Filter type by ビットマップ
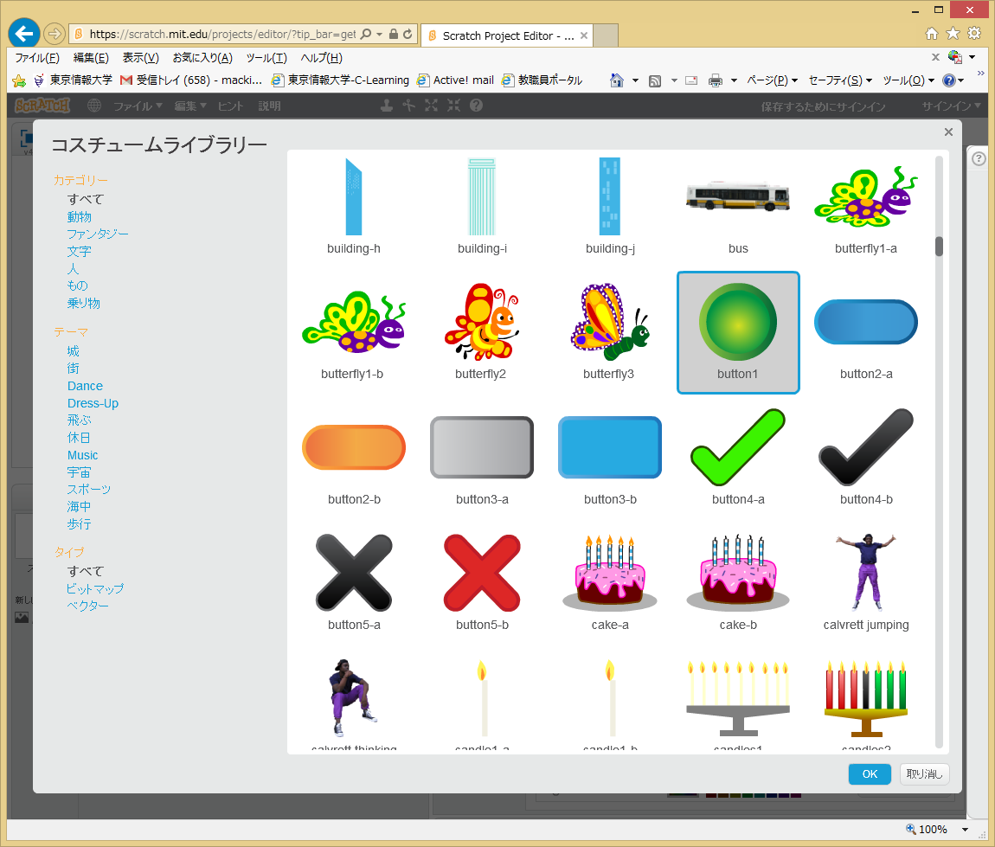Image resolution: width=995 pixels, height=847 pixels. coord(94,589)
